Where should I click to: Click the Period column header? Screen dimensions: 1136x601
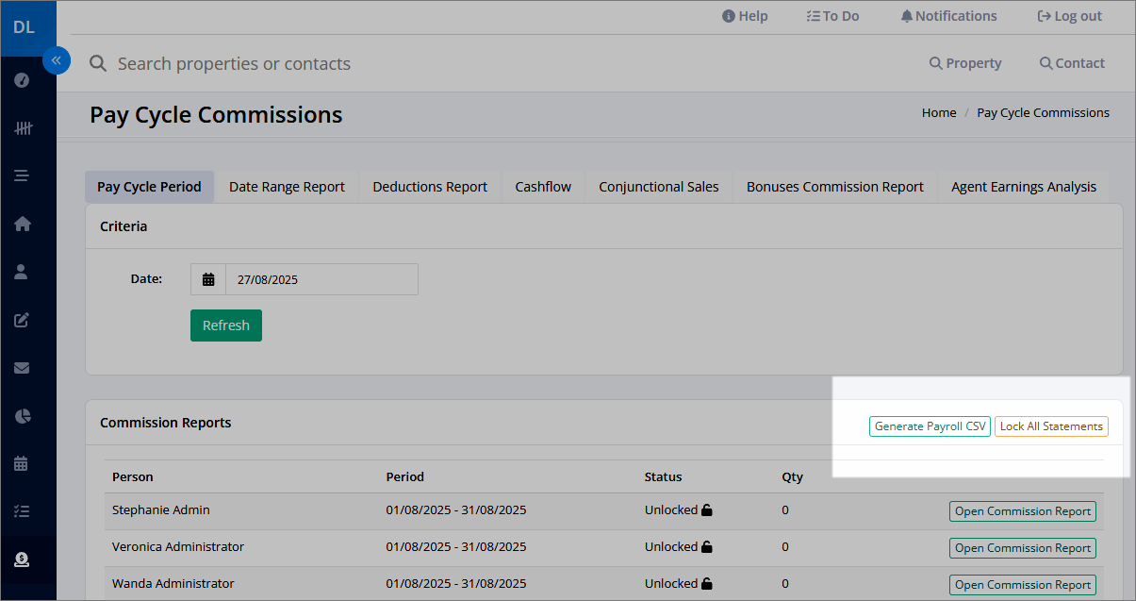(405, 476)
